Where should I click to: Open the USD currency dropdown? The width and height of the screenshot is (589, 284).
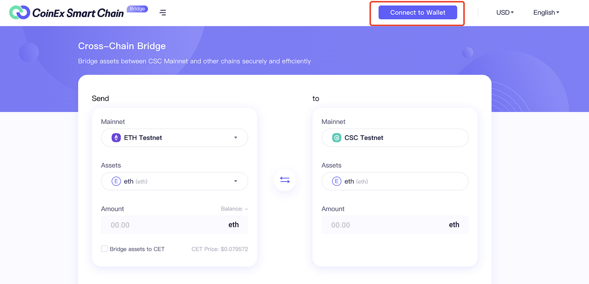click(x=505, y=13)
